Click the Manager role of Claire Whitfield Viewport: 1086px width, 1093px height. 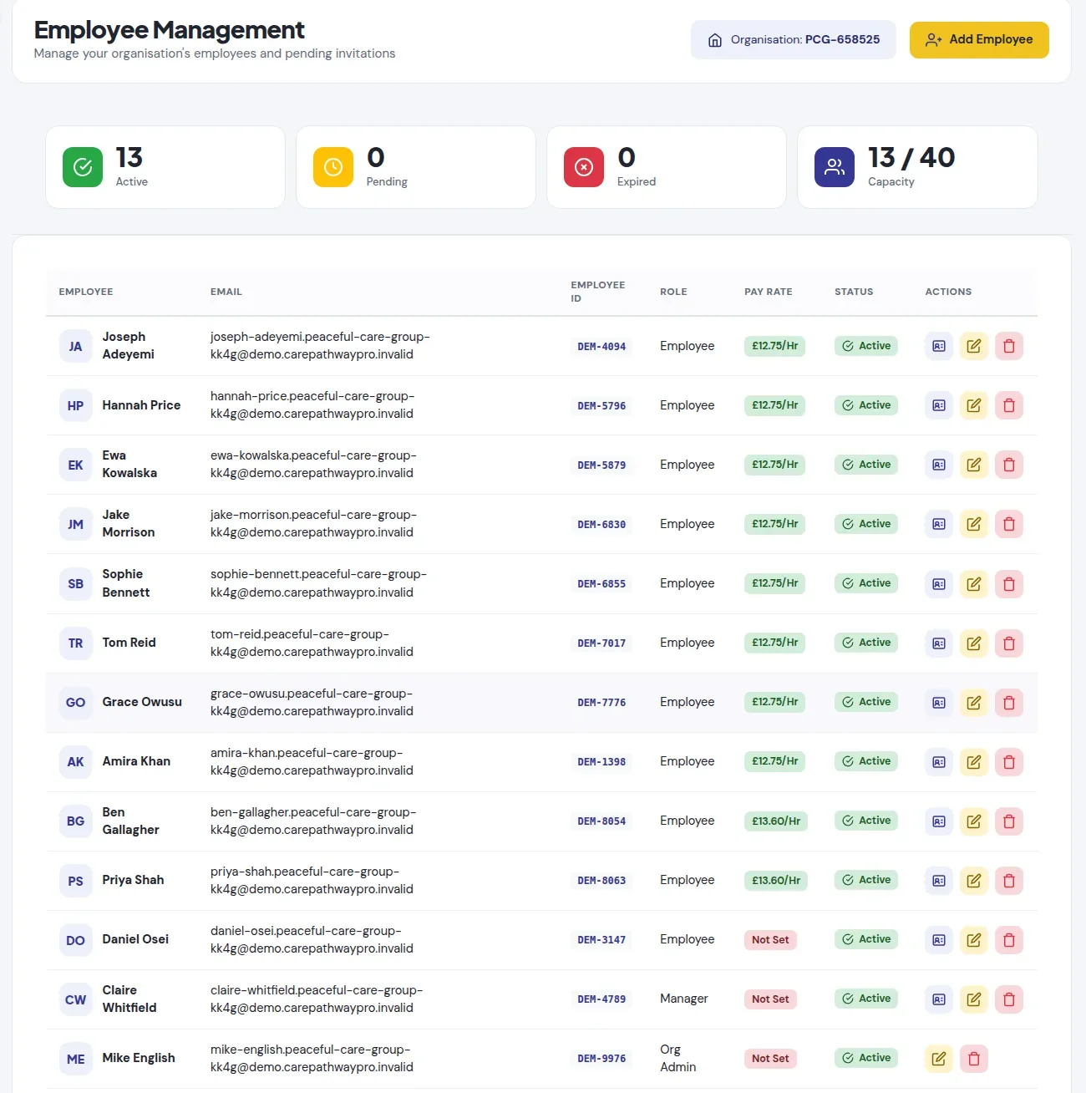tap(683, 999)
